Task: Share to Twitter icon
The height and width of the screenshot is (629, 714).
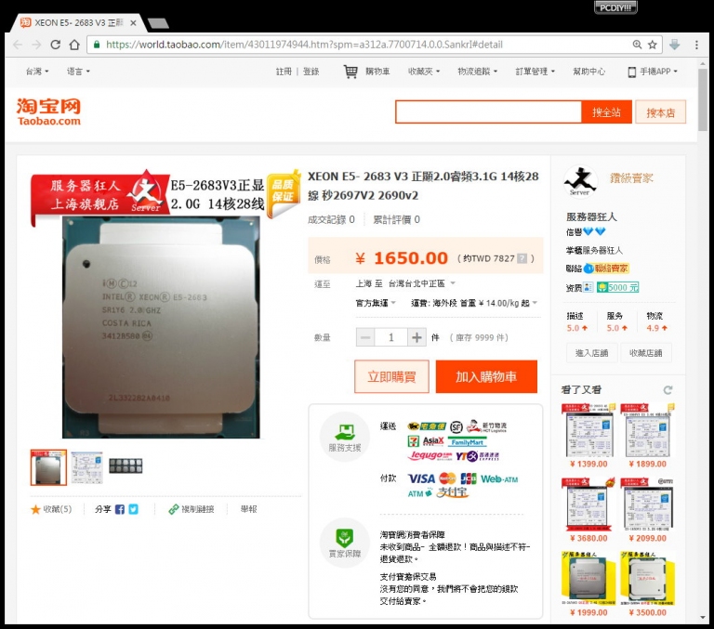Action: coord(134,509)
